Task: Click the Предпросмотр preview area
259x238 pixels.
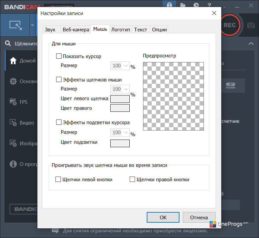Action: click(x=173, y=96)
